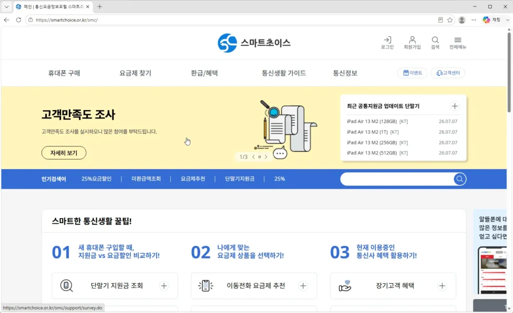Open the reader view icon

tap(440, 20)
